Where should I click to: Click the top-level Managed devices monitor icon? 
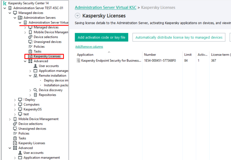(x=15, y=13)
